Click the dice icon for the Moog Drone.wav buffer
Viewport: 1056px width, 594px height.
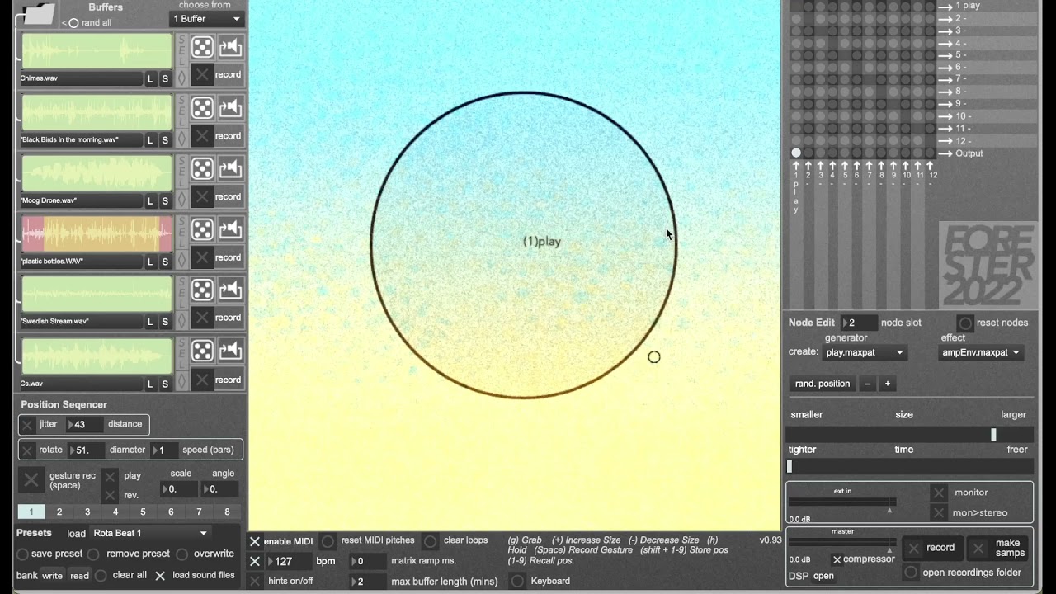pyautogui.click(x=202, y=169)
